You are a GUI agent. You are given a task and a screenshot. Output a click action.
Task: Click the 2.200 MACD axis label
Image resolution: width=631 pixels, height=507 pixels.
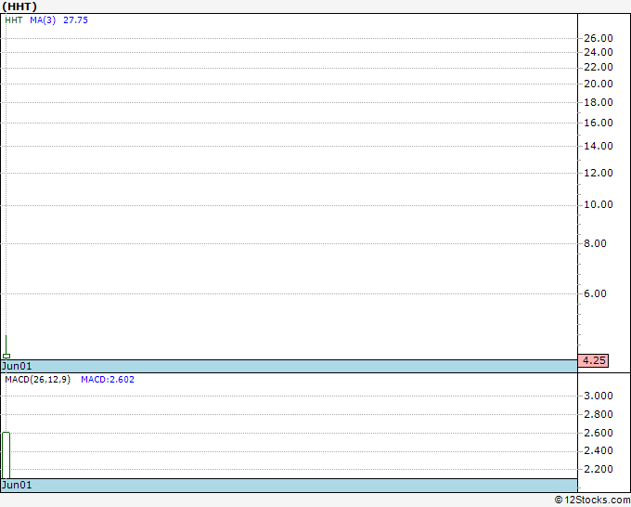[599, 469]
